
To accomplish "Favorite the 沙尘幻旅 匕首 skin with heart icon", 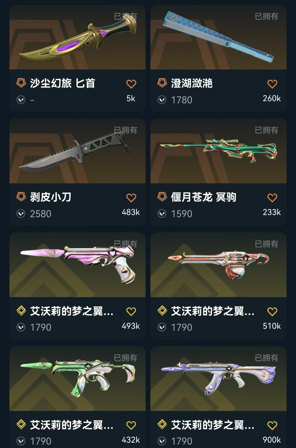I will click(131, 84).
